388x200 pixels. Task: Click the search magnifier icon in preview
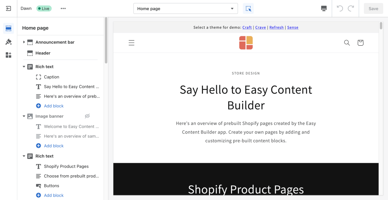tap(347, 43)
